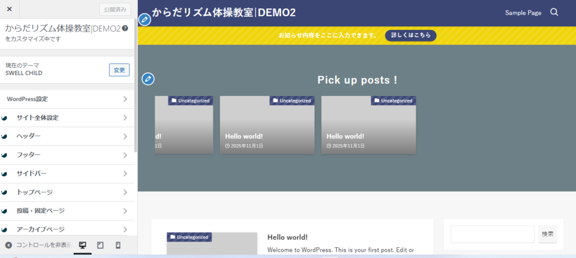Click the からだリズム体操教室|DEMO2 header site title
The width and height of the screenshot is (576, 258).
click(x=224, y=12)
